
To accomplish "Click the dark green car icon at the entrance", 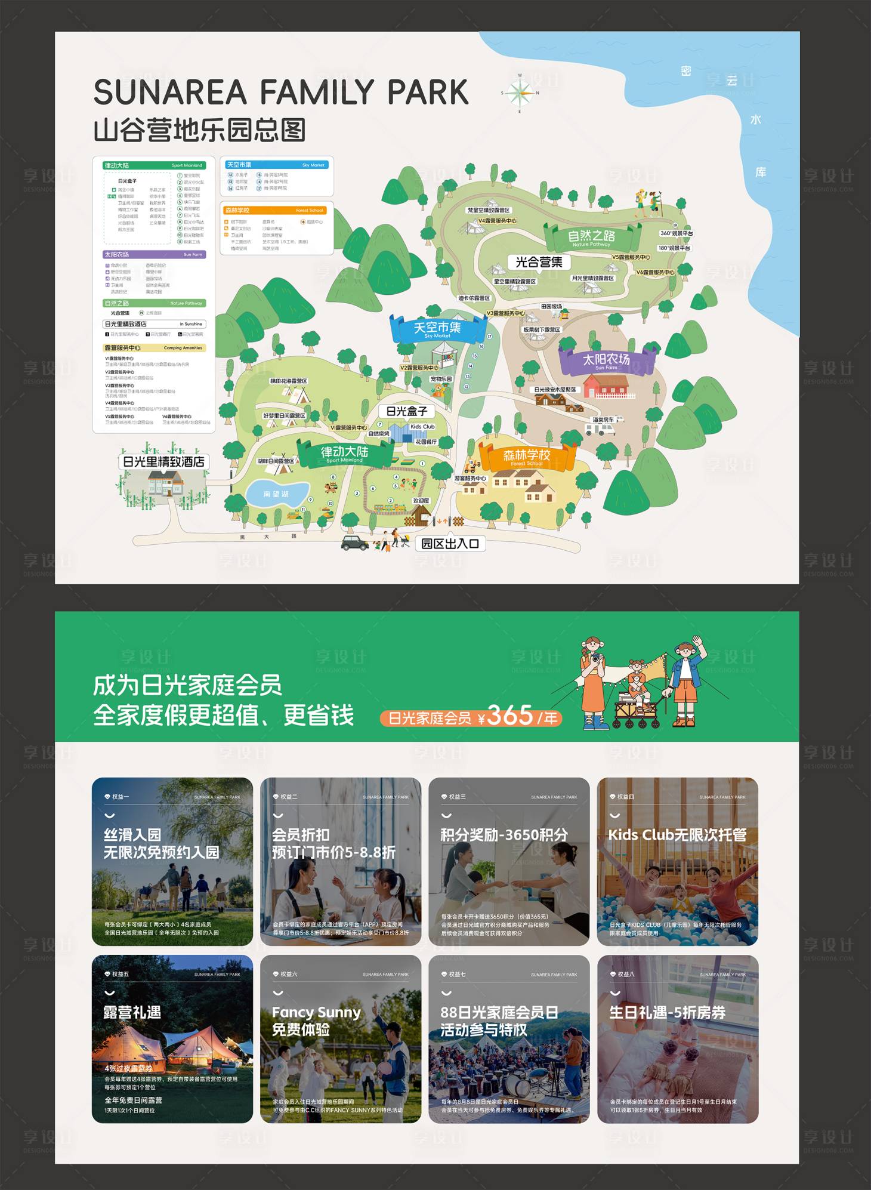I will click(355, 542).
